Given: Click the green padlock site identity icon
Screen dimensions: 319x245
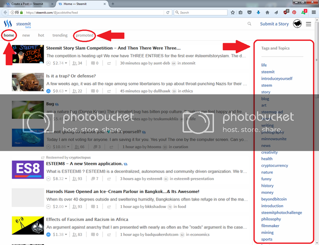Looking at the screenshot, I should 21,12.
